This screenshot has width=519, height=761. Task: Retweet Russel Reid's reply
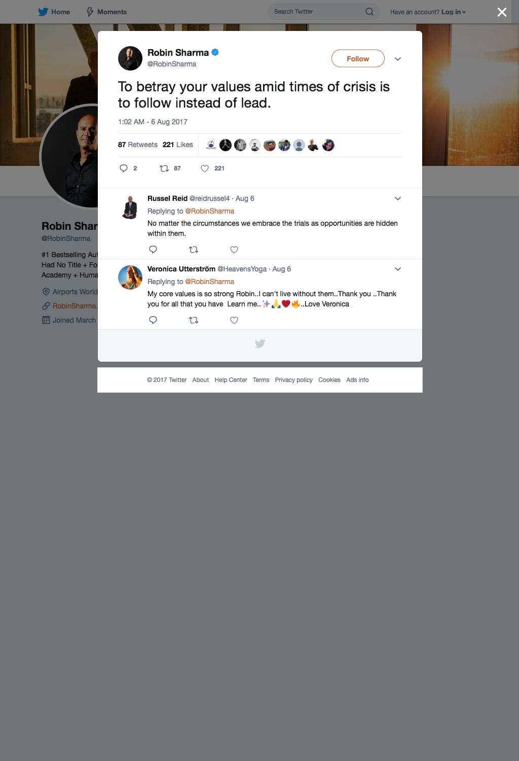(x=194, y=249)
